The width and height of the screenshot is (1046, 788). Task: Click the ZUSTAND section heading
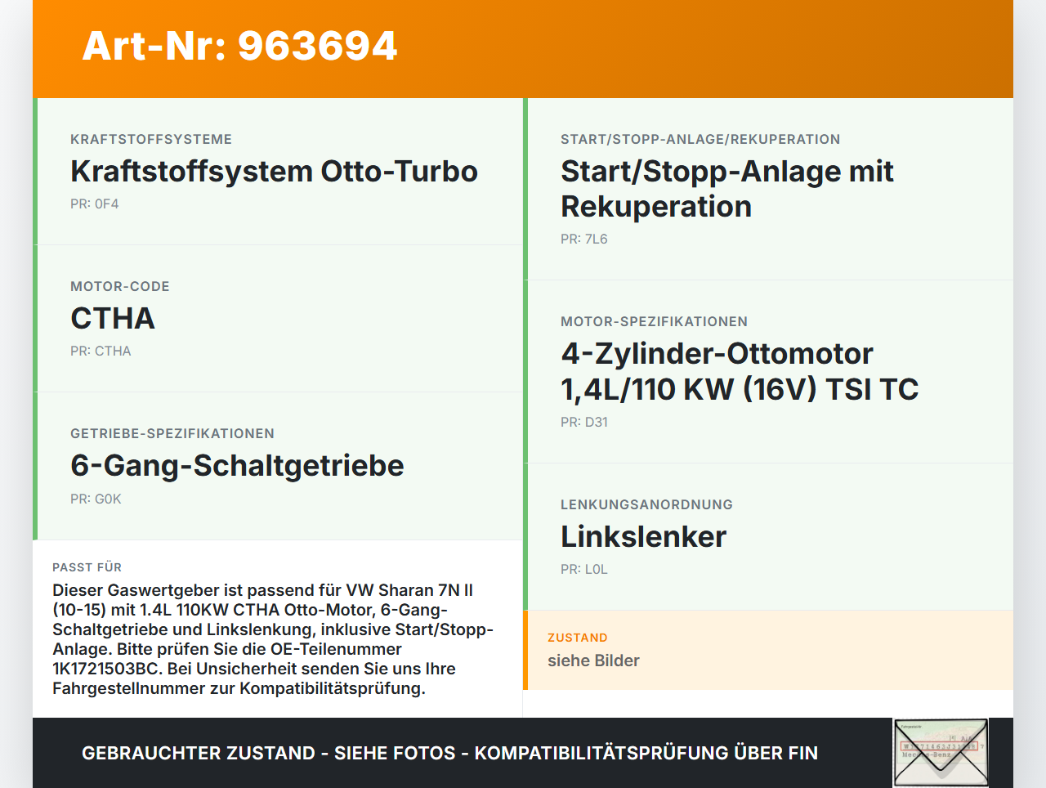tap(578, 638)
